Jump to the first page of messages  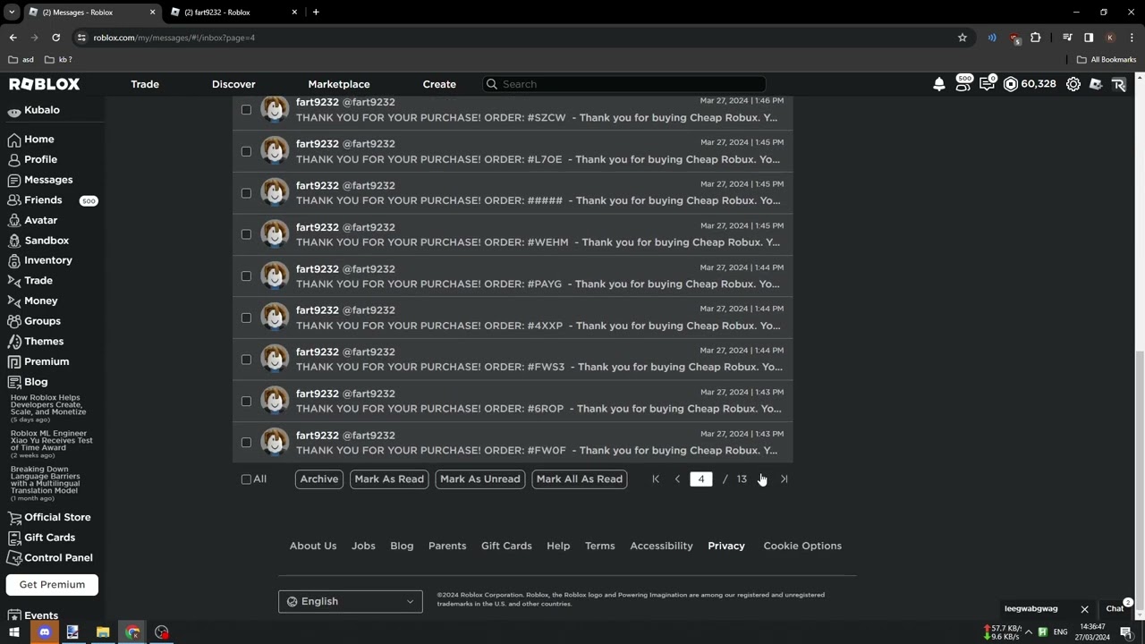656,479
